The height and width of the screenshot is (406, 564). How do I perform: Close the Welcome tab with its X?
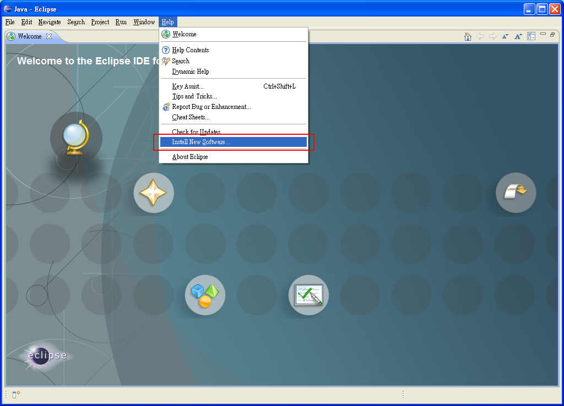pyautogui.click(x=49, y=36)
